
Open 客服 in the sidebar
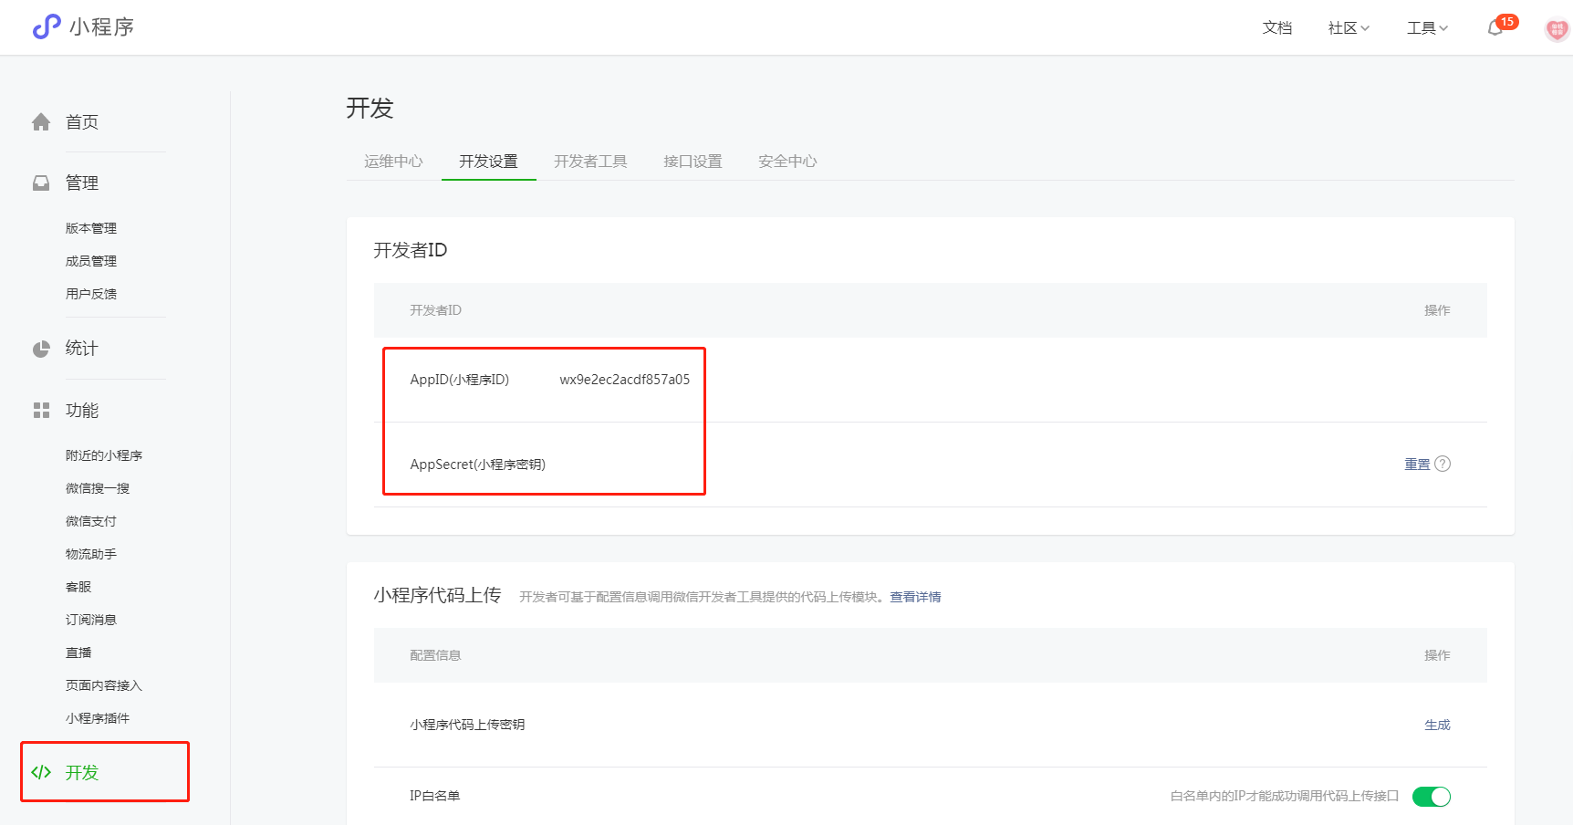pos(78,587)
